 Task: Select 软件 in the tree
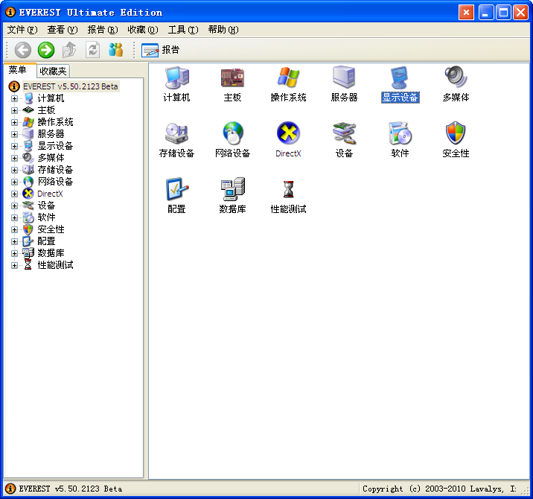point(46,217)
